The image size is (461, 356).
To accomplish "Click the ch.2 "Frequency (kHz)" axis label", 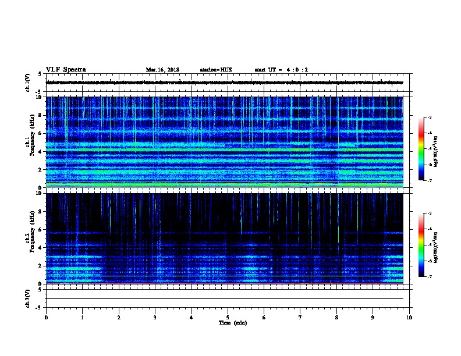I will pyautogui.click(x=32, y=232).
